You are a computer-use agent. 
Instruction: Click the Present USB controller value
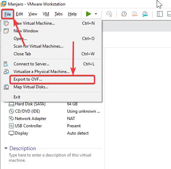click(x=74, y=126)
